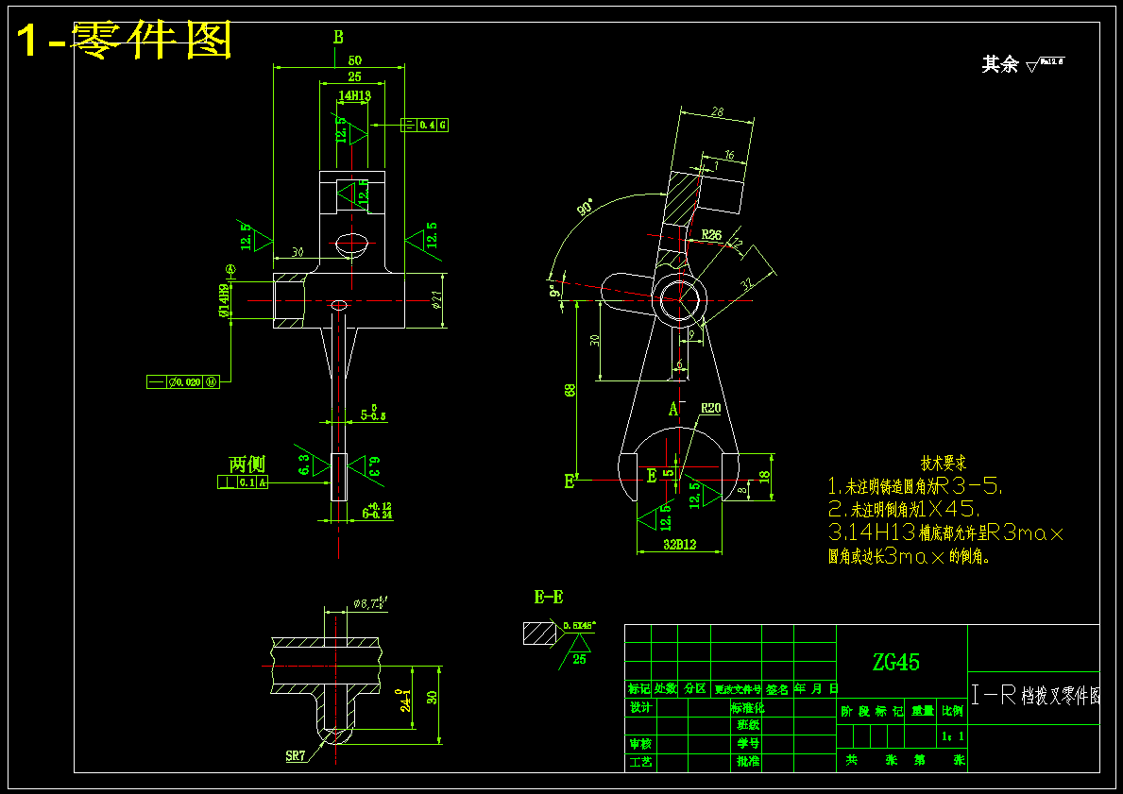Click the "Ø8.7" hole dimension
The width and height of the screenshot is (1123, 794).
[371, 603]
